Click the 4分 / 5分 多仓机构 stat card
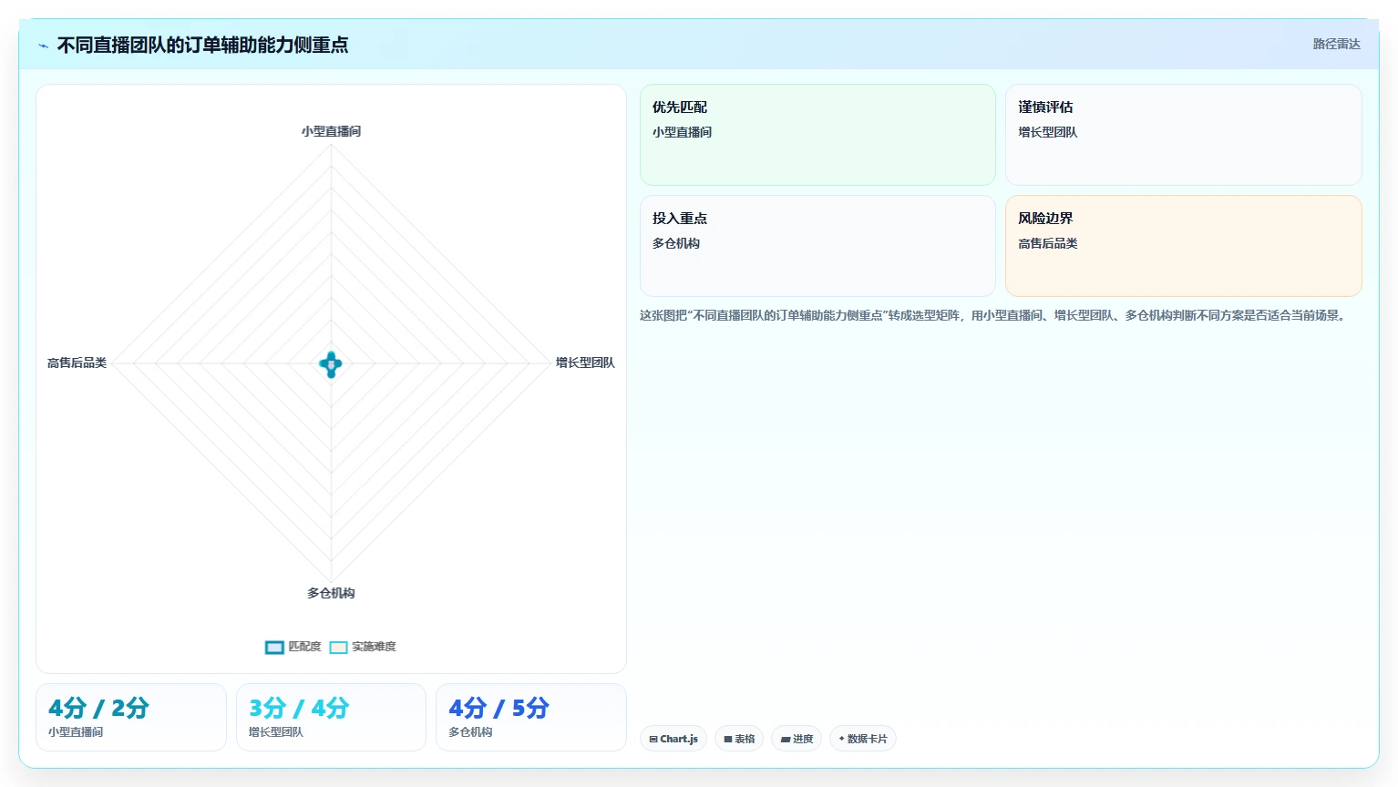This screenshot has height=787, width=1398. tap(531, 718)
